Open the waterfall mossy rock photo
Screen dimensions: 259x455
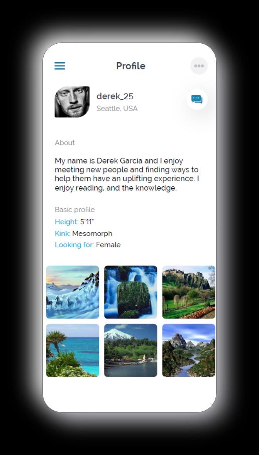pos(131,292)
